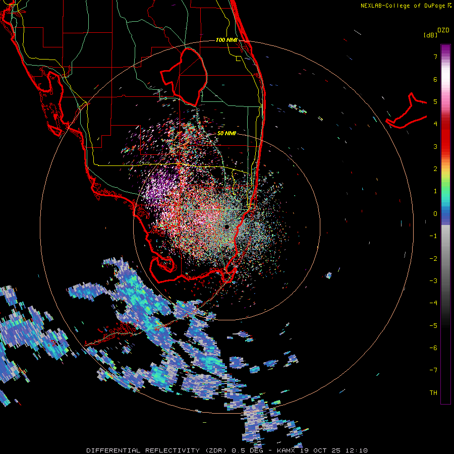Click the 3 value on the color scale
The width and height of the screenshot is (454, 454).
coord(435,146)
